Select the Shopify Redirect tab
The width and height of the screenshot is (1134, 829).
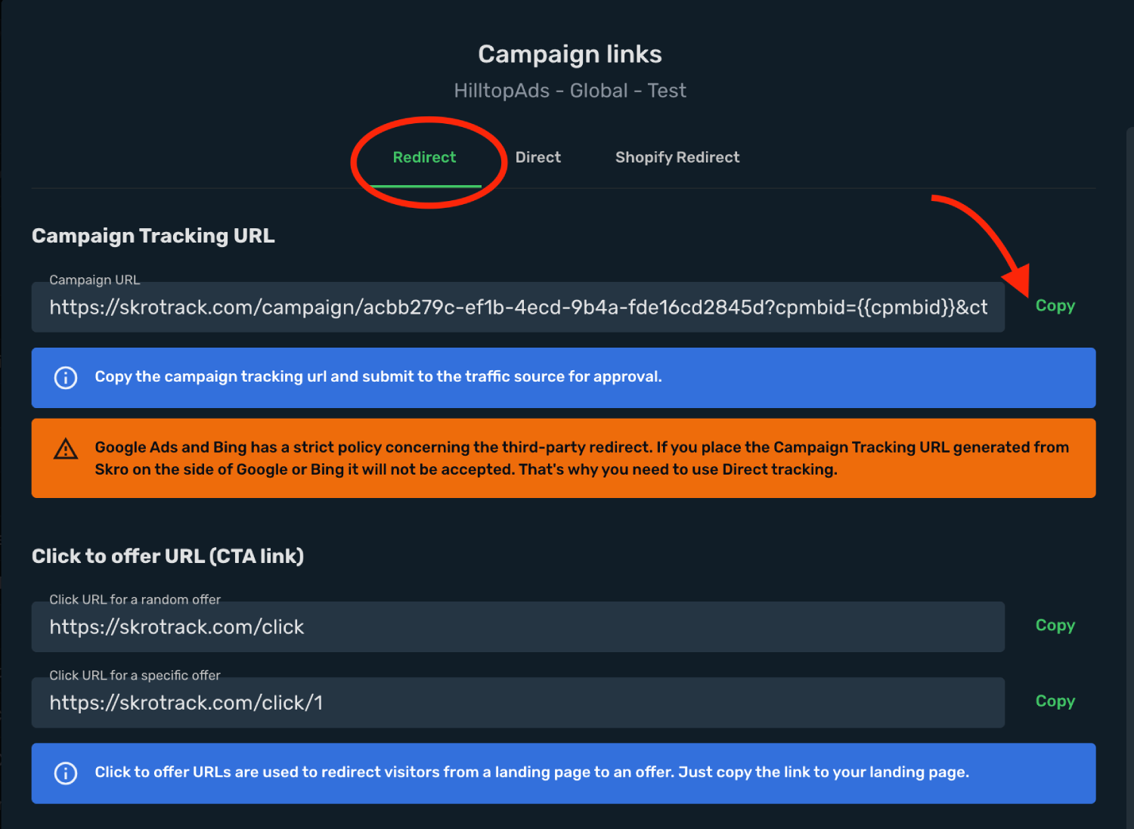[x=677, y=157]
